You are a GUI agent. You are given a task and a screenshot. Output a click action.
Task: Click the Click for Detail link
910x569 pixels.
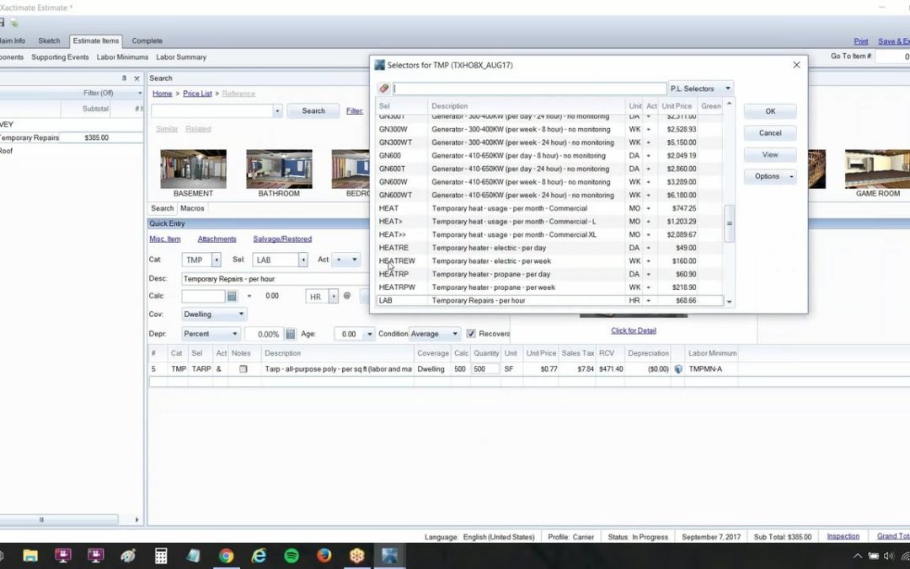[x=633, y=330]
